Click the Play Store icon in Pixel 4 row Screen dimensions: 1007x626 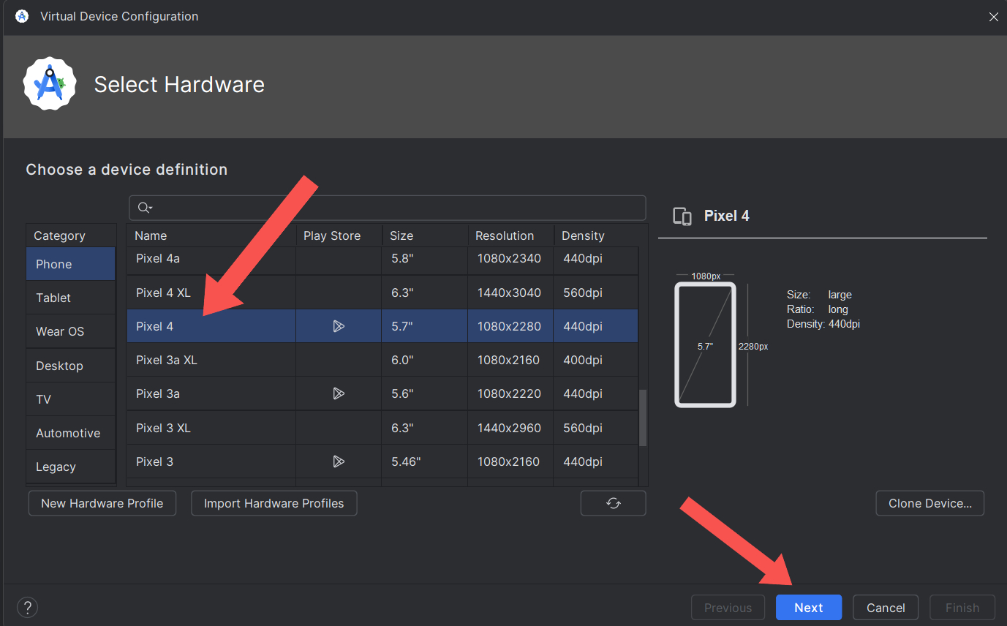coord(338,326)
